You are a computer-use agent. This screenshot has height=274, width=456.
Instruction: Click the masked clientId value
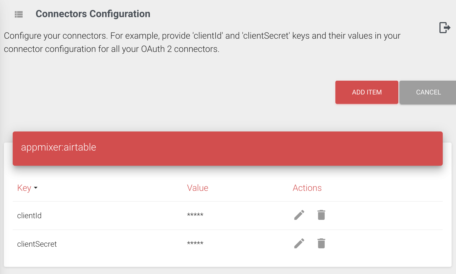click(x=195, y=215)
